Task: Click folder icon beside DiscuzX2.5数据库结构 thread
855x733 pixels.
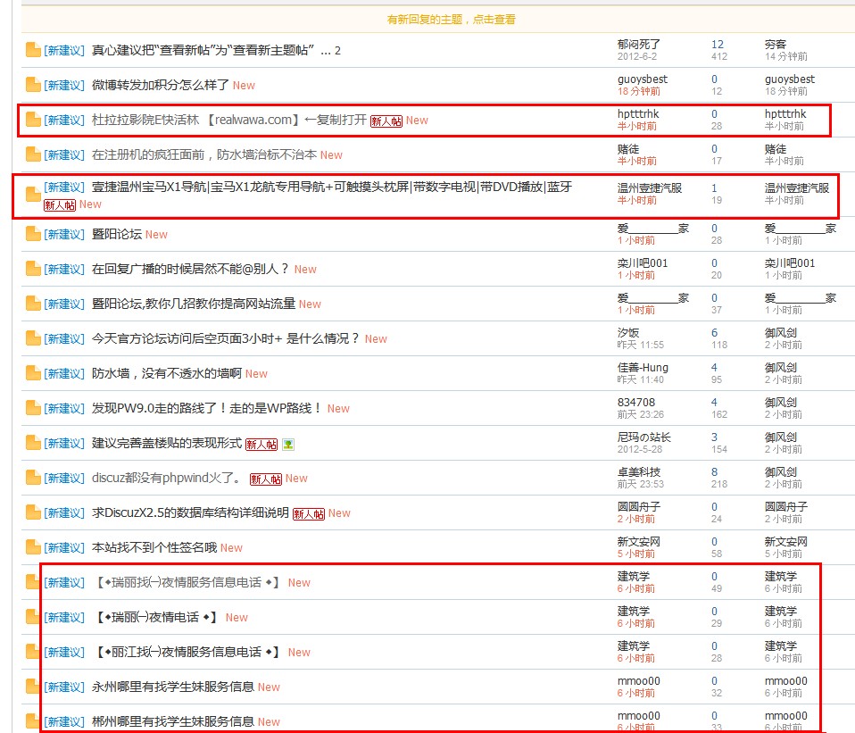Action: click(33, 512)
